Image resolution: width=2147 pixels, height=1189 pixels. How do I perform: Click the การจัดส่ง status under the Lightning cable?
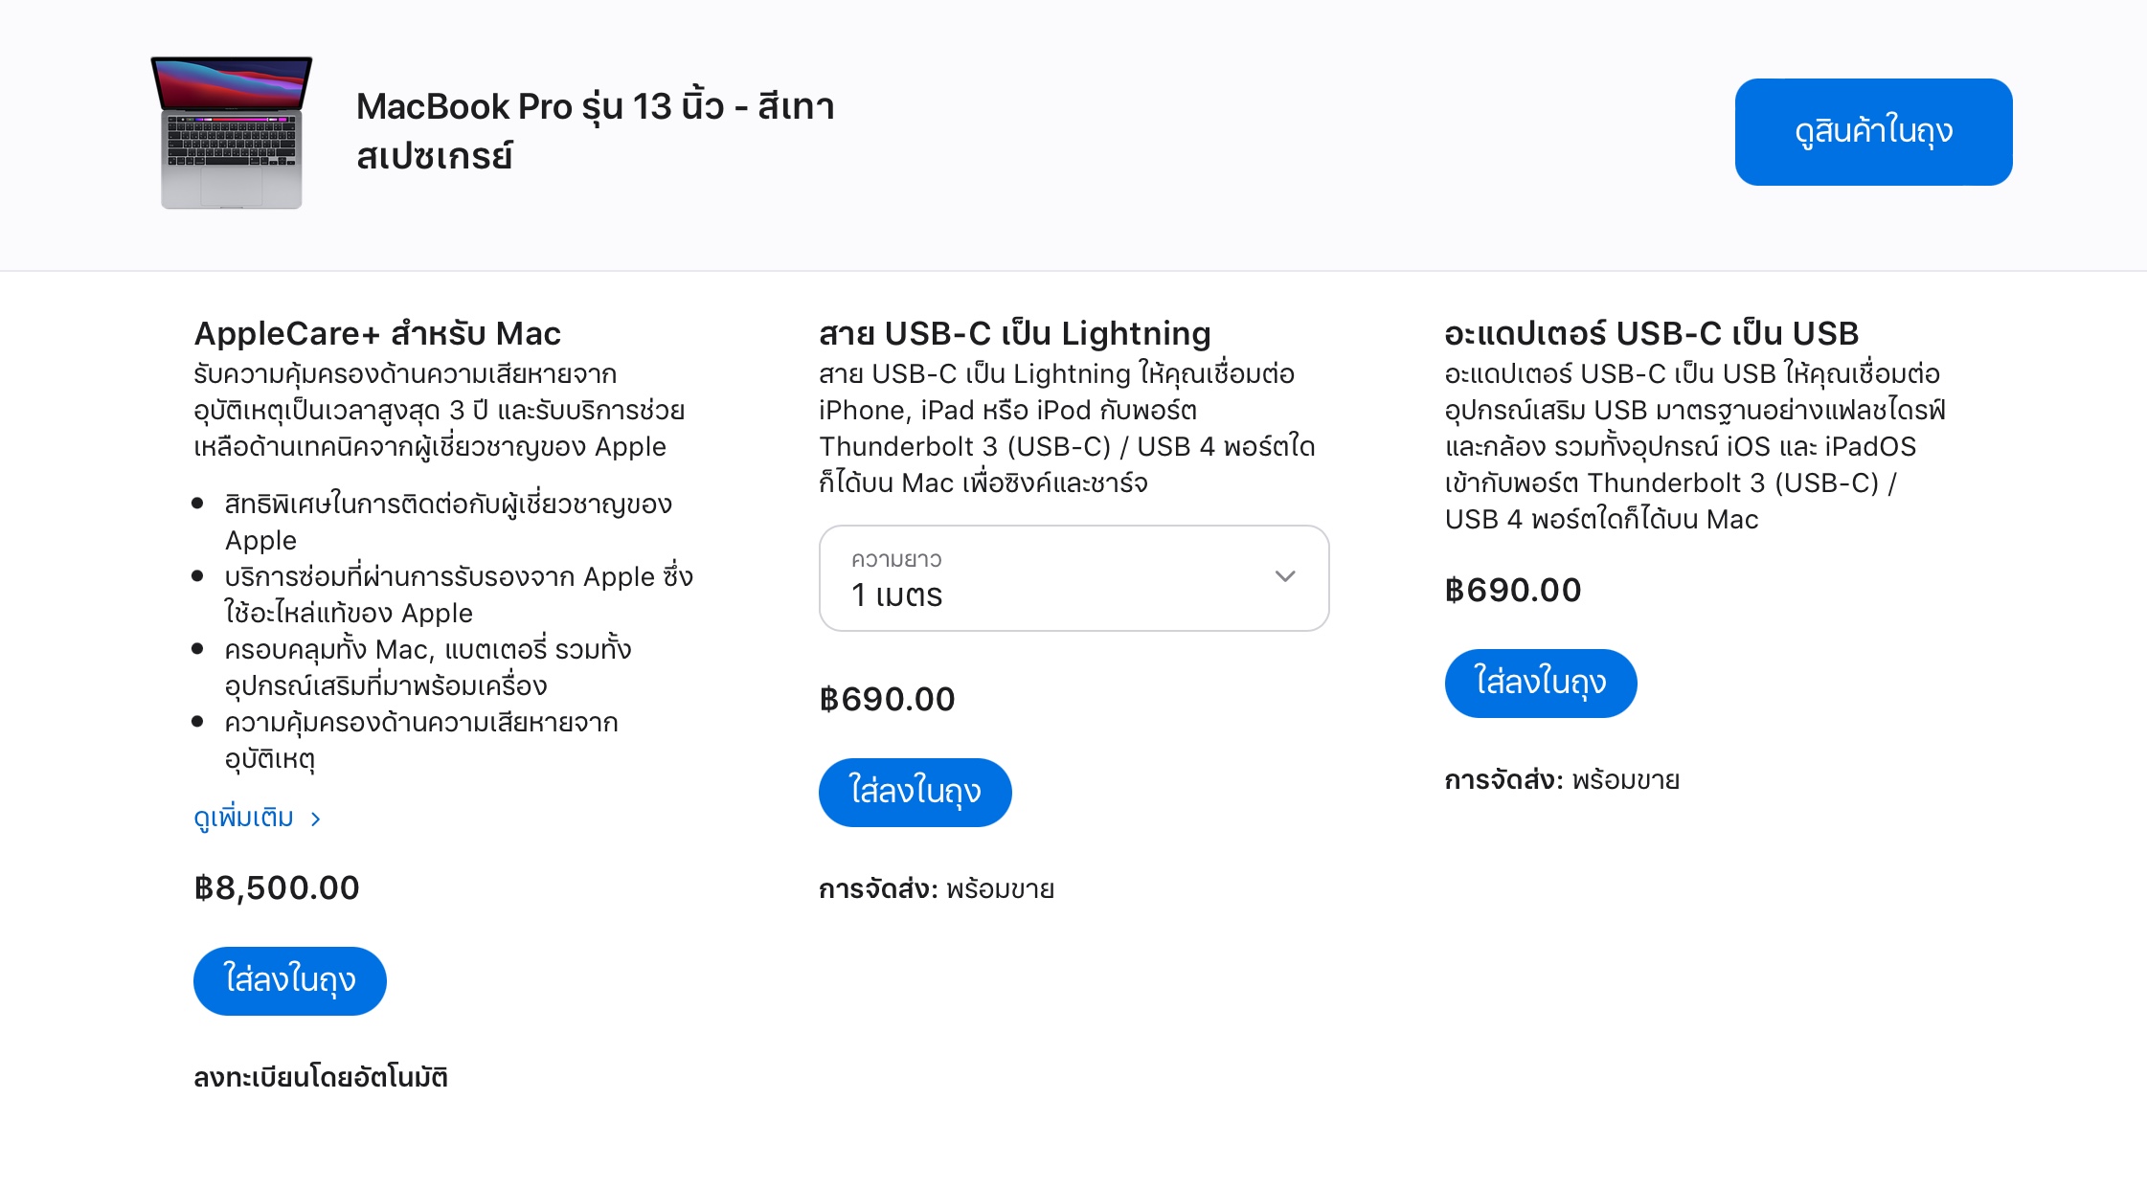pyautogui.click(x=936, y=889)
